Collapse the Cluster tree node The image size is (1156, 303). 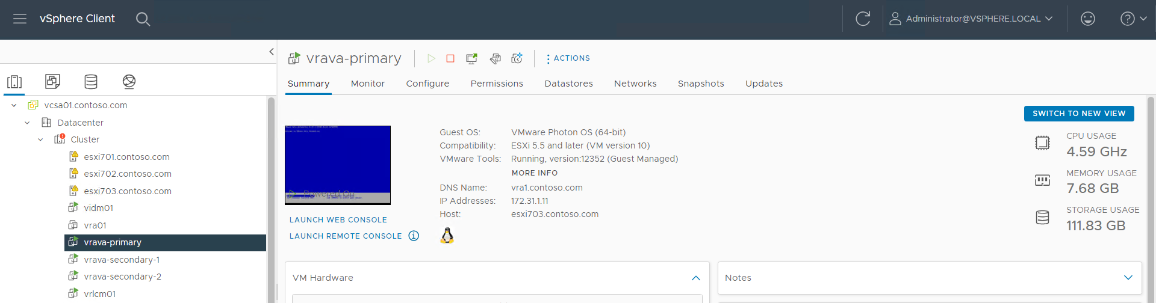(40, 139)
